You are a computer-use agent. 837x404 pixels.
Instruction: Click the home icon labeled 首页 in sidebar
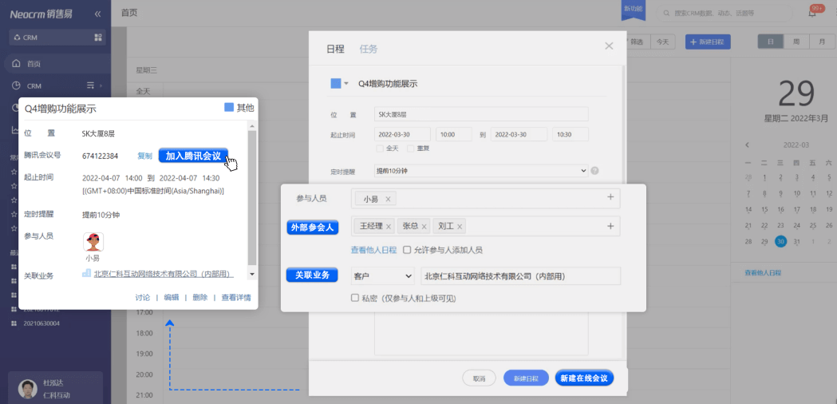tap(16, 64)
